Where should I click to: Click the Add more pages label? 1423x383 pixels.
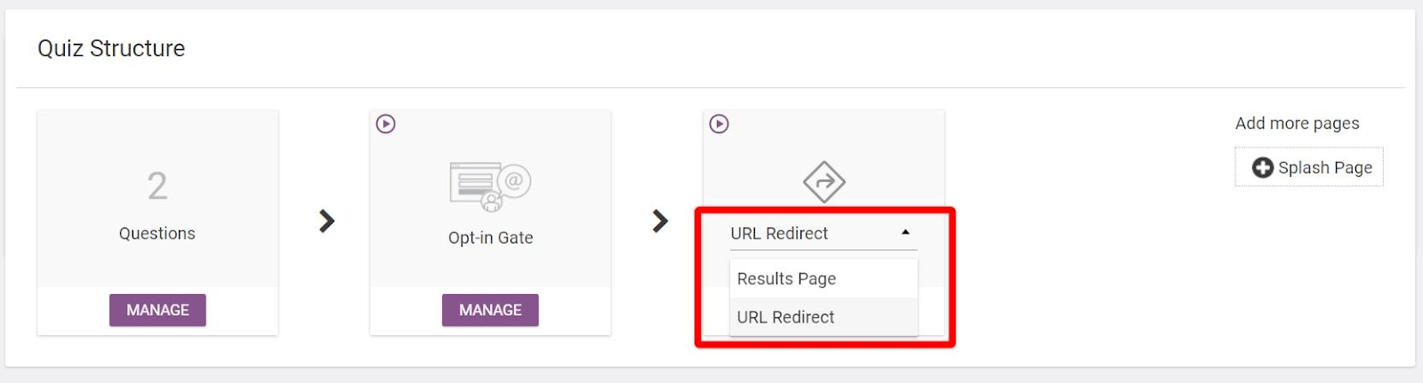pyautogui.click(x=1297, y=124)
